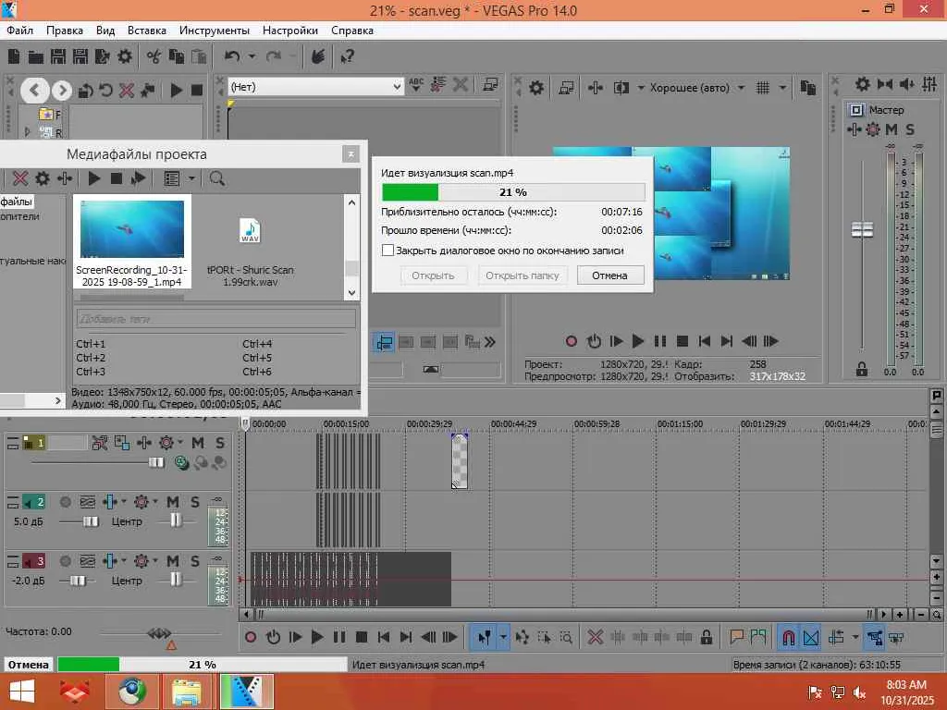The image size is (947, 710).
Task: Select the tPORt Shuric Scan wav file
Action: coord(250,252)
